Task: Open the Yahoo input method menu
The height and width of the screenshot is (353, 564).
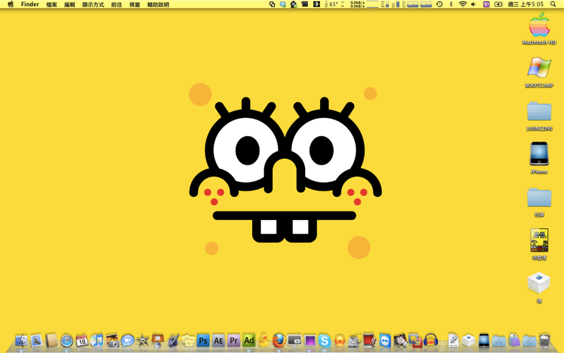Action: coord(486,4)
